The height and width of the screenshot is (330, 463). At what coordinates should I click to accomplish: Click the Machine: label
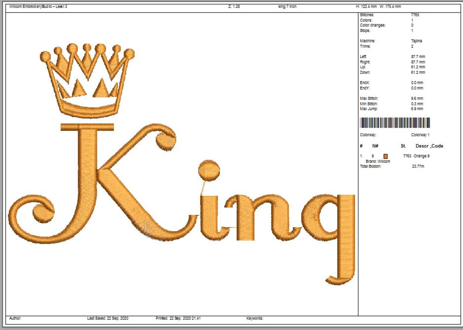368,41
